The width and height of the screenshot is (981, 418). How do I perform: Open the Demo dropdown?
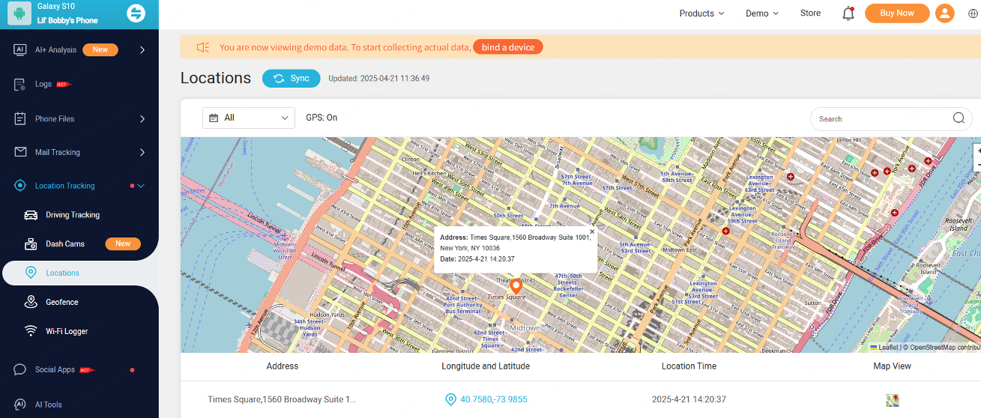pyautogui.click(x=762, y=13)
